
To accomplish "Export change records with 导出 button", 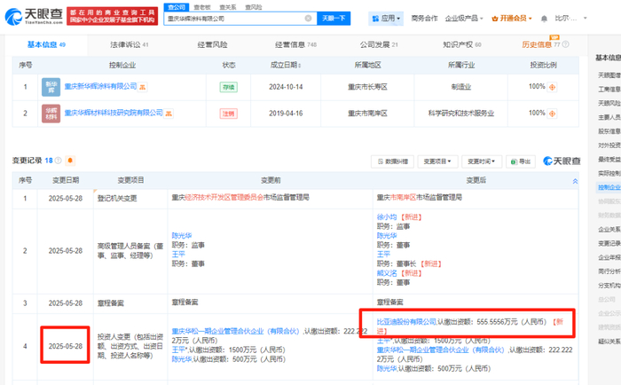I will 521,161.
